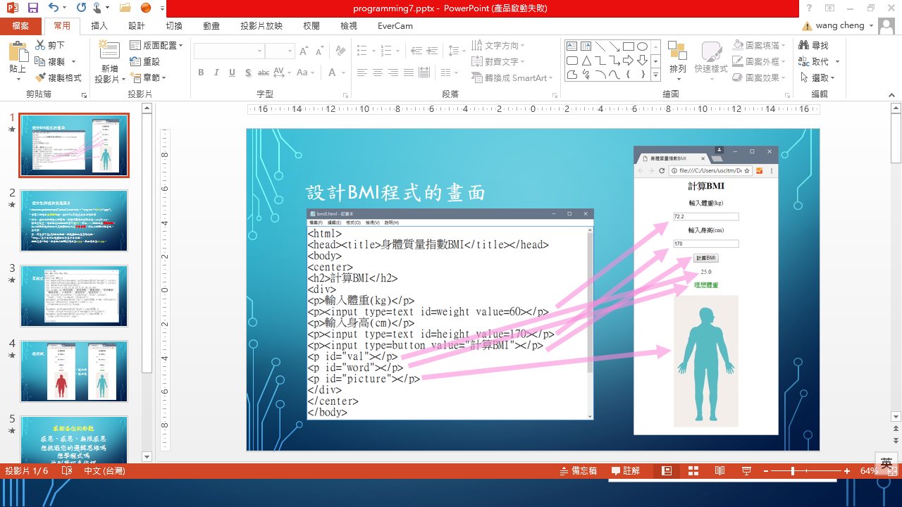Viewport: 902px width, 507px height.
Task: Open the Layout (版面配置) dropdown
Action: 156,45
